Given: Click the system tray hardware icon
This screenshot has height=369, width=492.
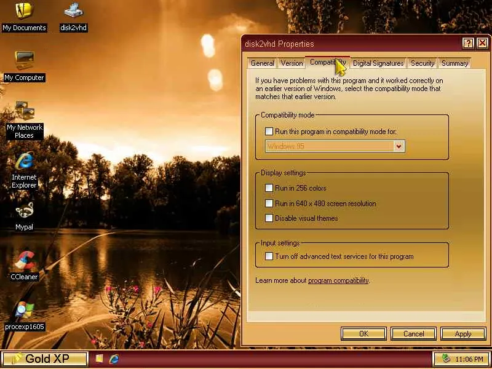Looking at the screenshot, I should 445,359.
